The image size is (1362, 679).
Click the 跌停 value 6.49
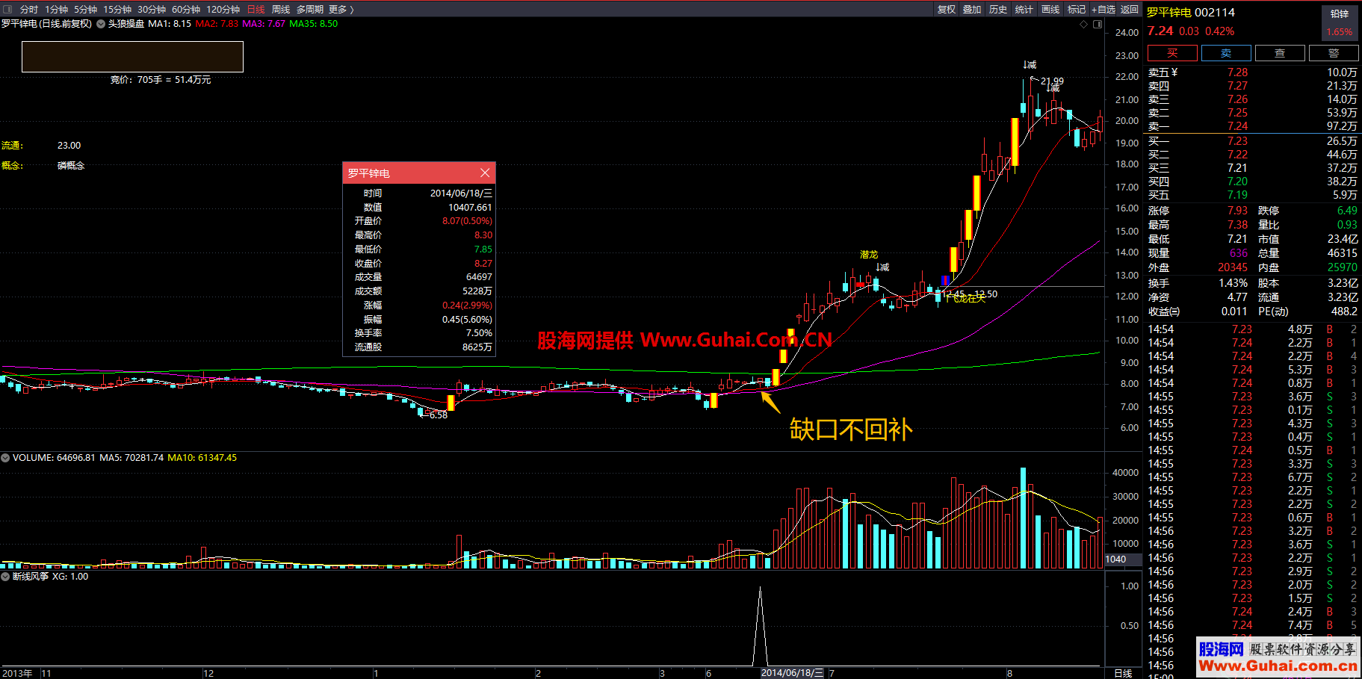coord(1347,211)
